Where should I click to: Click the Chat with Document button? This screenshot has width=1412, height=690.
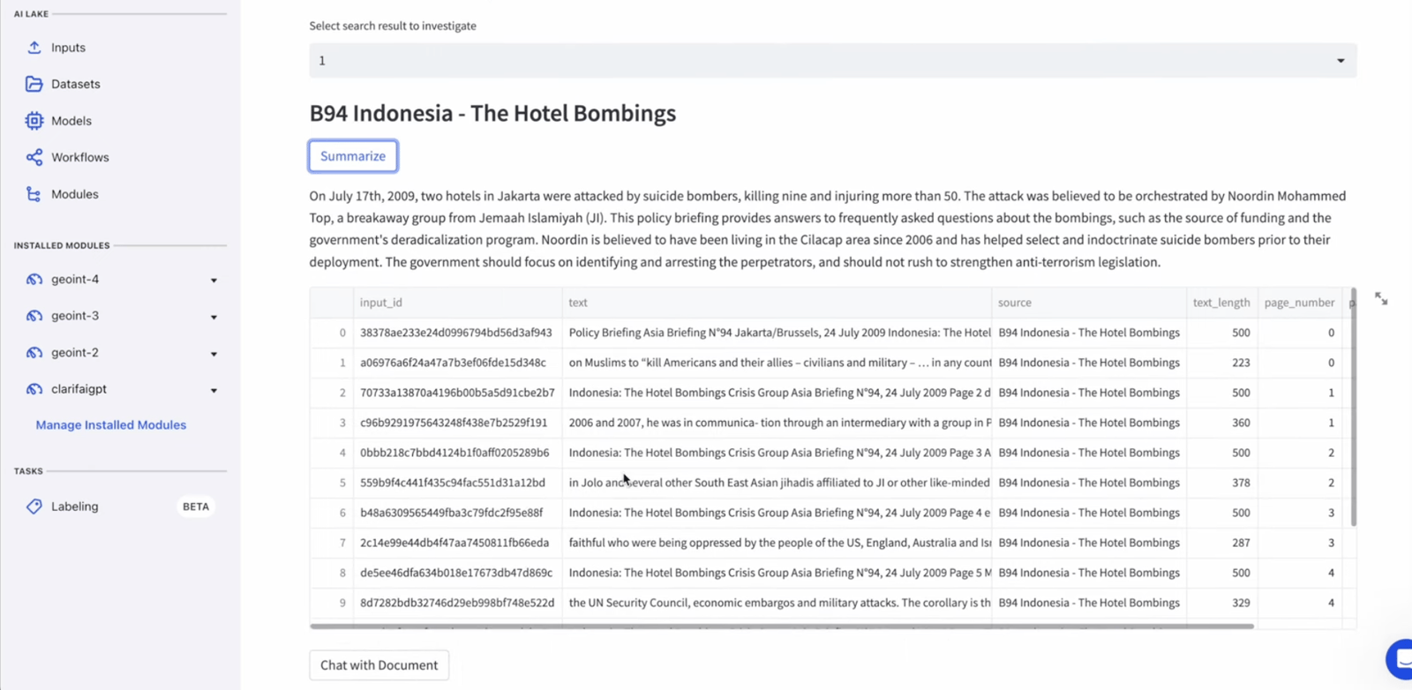click(x=379, y=665)
